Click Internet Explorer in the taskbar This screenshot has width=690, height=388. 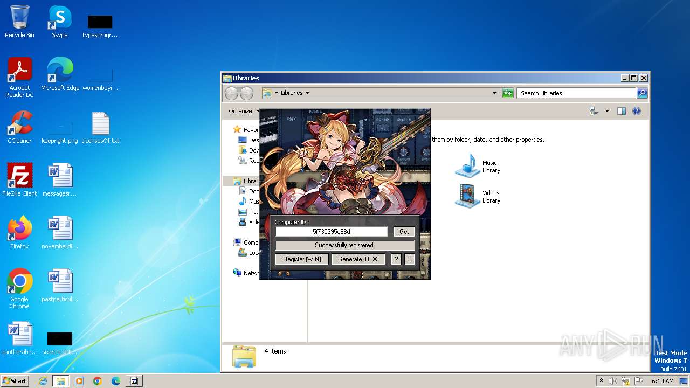[x=43, y=381]
